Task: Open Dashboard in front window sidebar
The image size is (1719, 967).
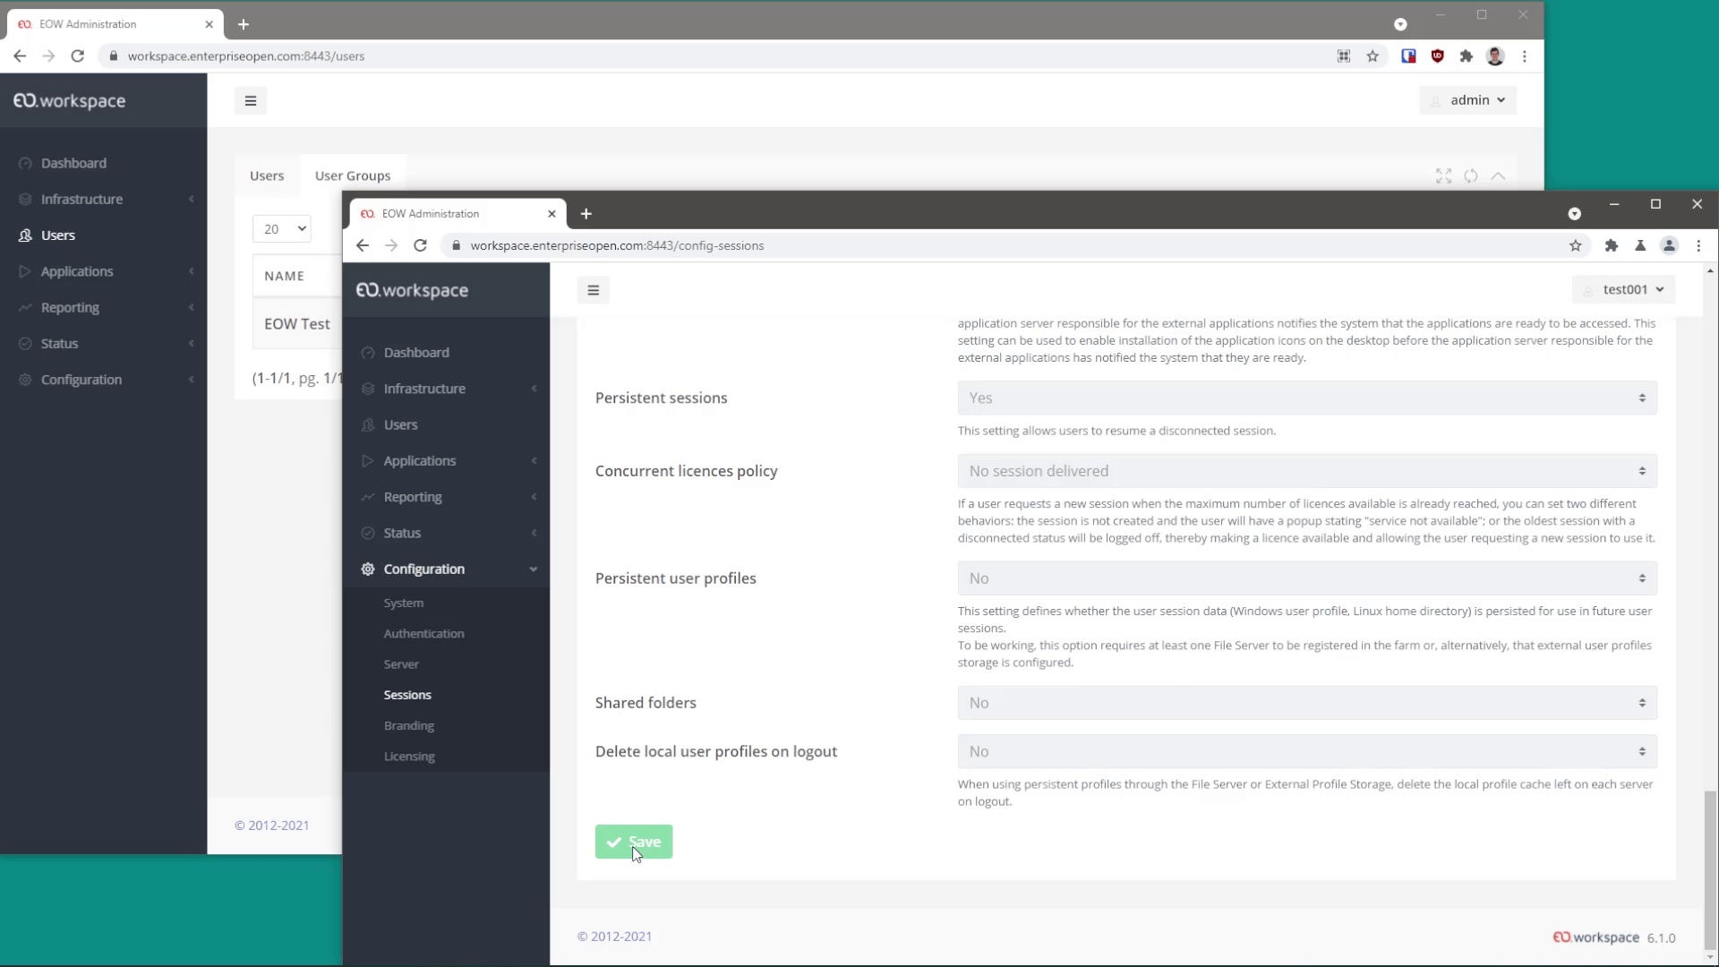Action: tap(416, 353)
